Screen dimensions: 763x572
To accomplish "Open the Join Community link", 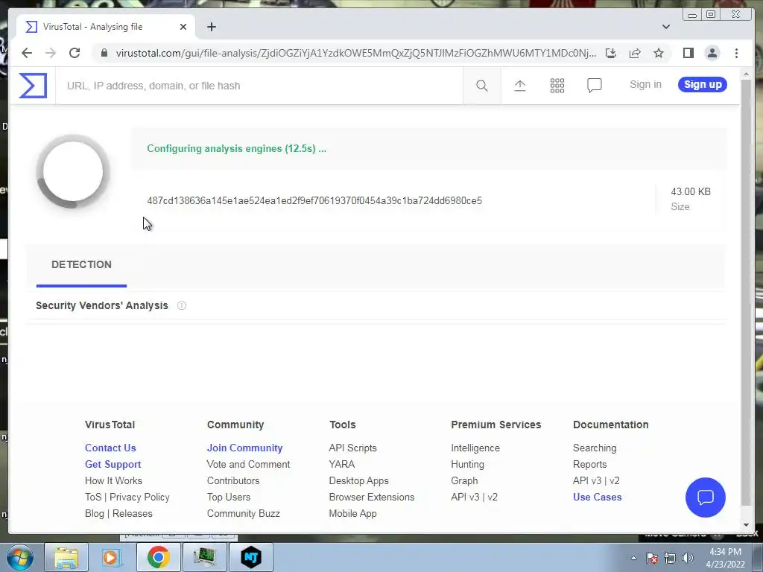I will click(244, 448).
